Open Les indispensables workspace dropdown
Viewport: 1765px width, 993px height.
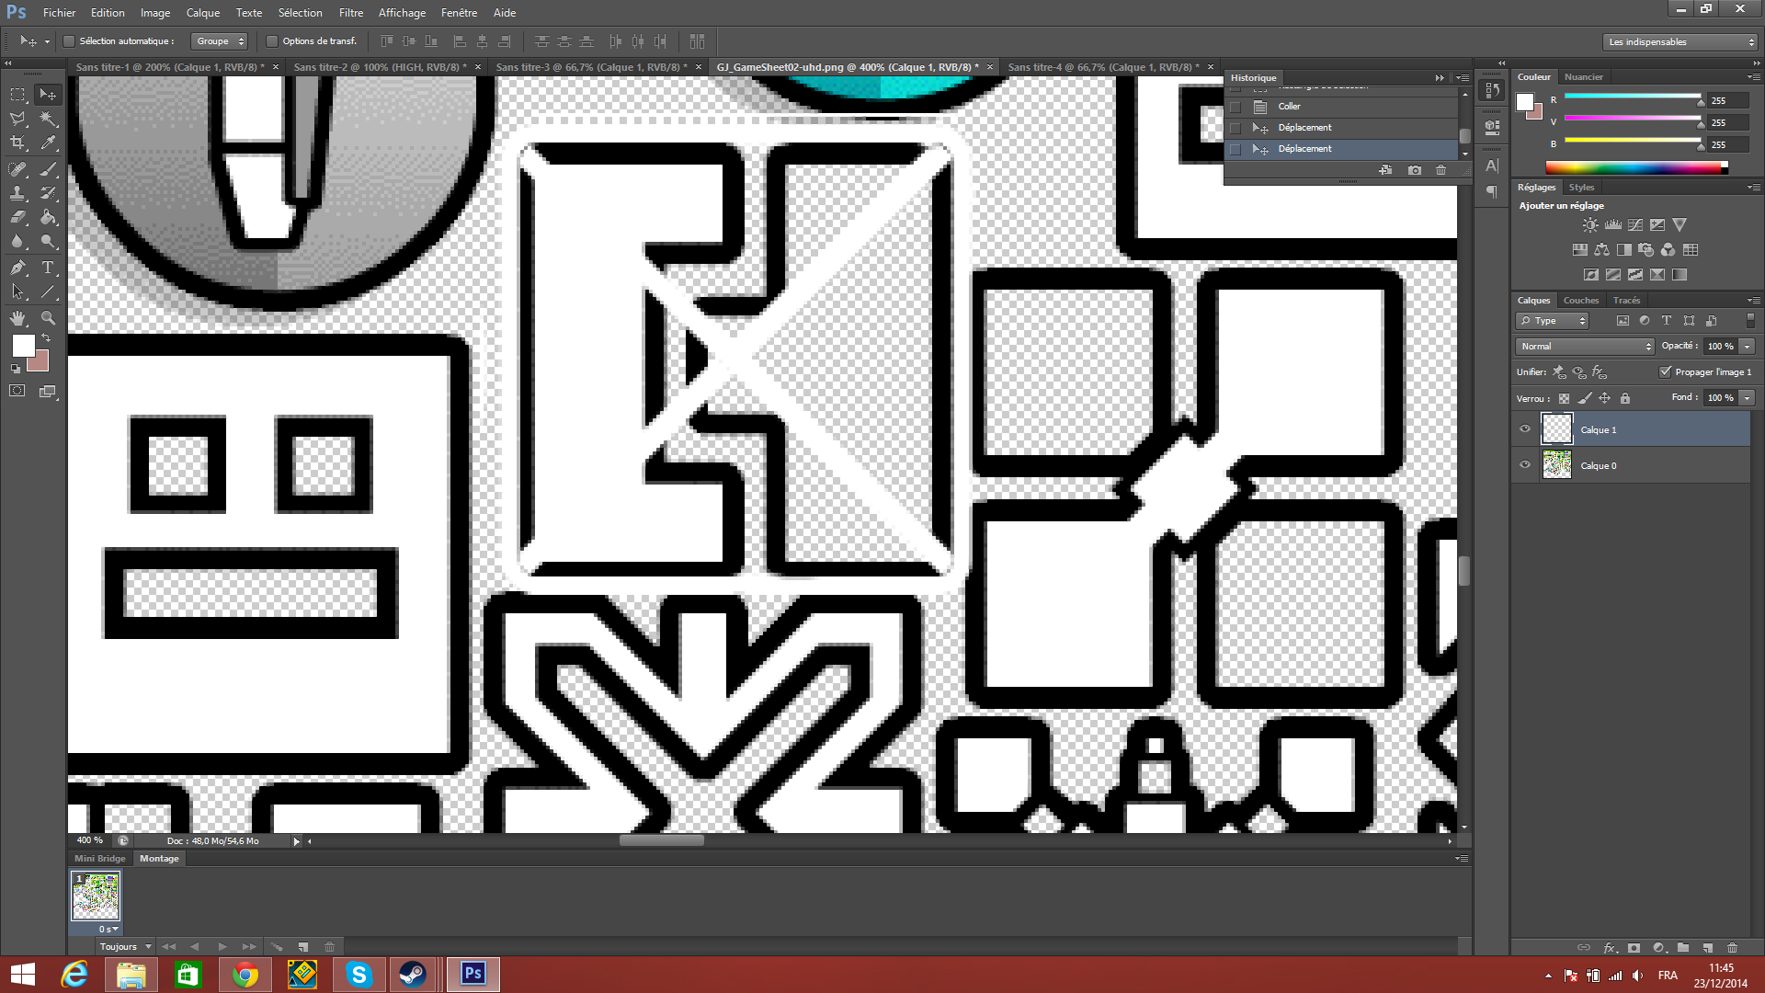1680,42
